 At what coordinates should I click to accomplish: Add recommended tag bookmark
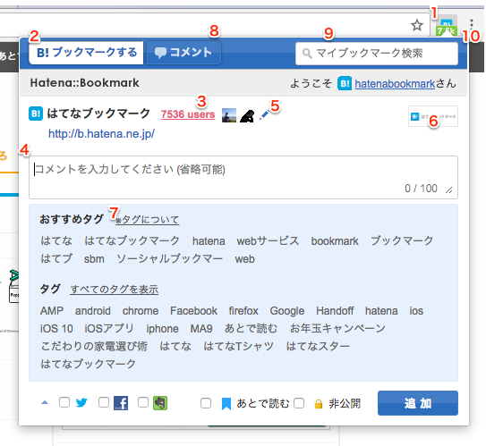(335, 241)
